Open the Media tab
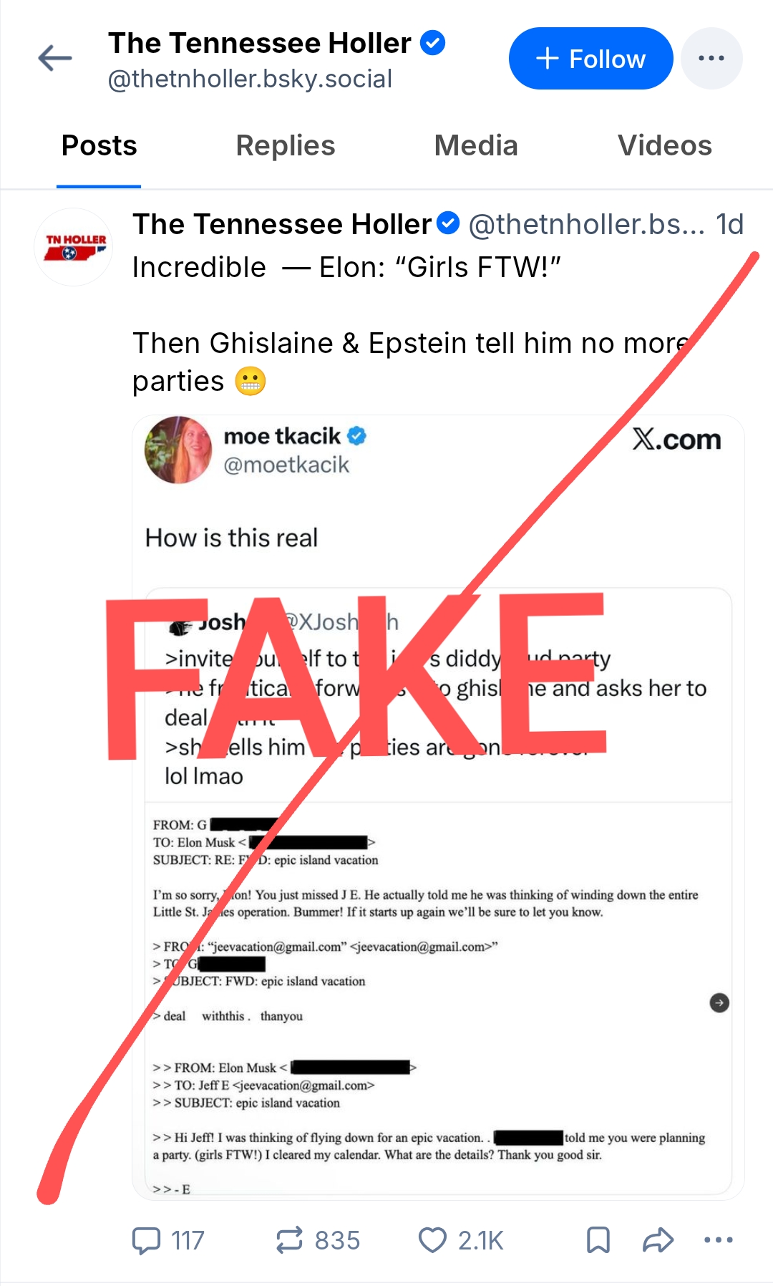773x1286 pixels. [x=476, y=146]
